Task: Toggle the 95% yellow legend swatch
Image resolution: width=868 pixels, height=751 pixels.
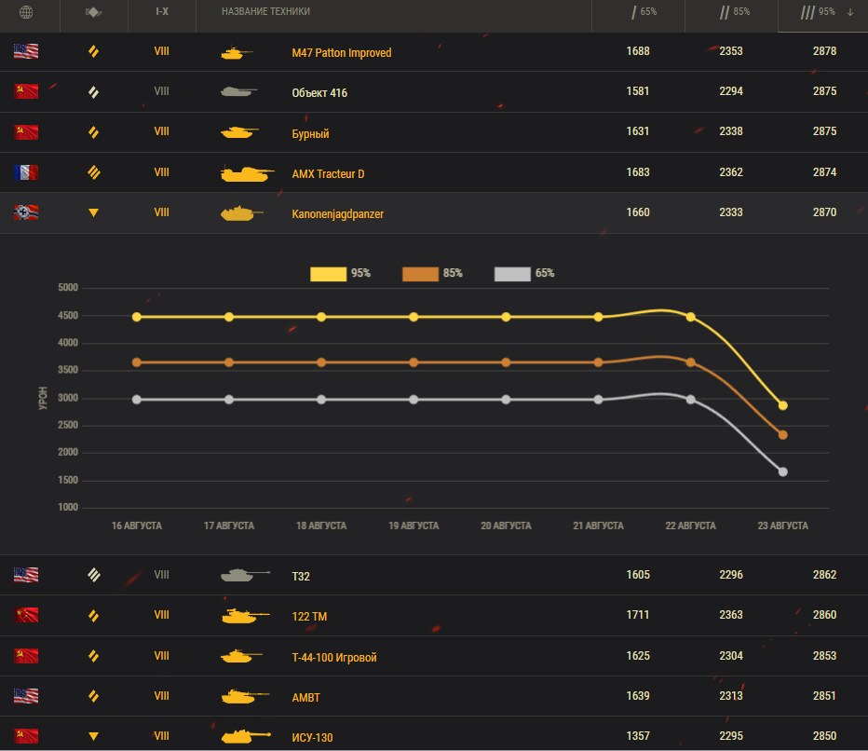Action: (328, 274)
